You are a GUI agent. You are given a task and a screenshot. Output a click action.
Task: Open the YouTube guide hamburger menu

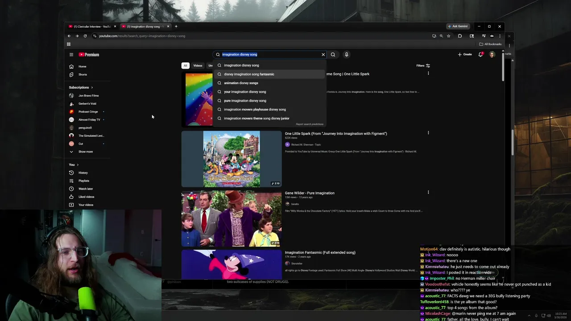(71, 54)
